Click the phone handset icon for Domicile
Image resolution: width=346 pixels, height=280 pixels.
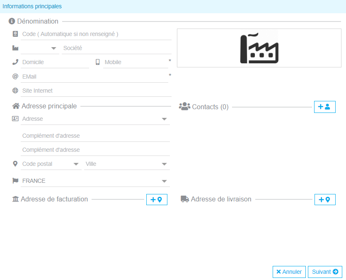(15, 62)
